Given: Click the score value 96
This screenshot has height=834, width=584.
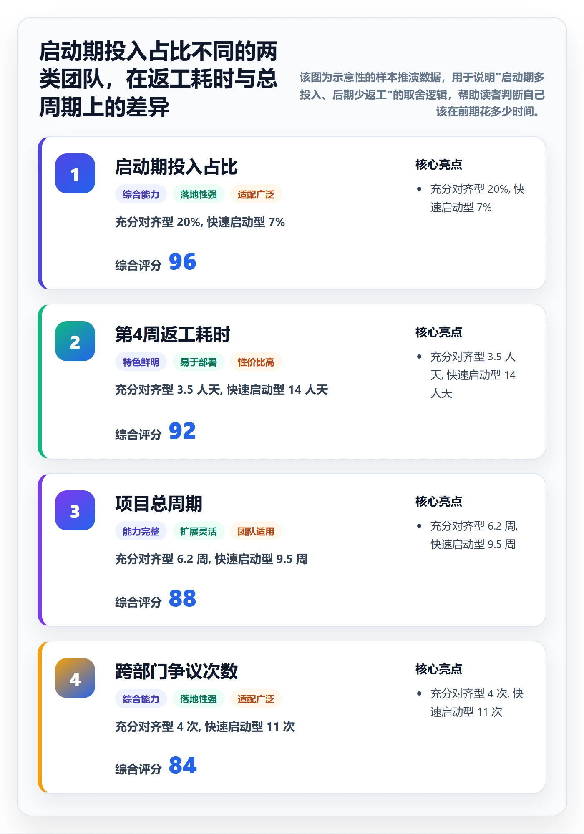Looking at the screenshot, I should (x=182, y=261).
